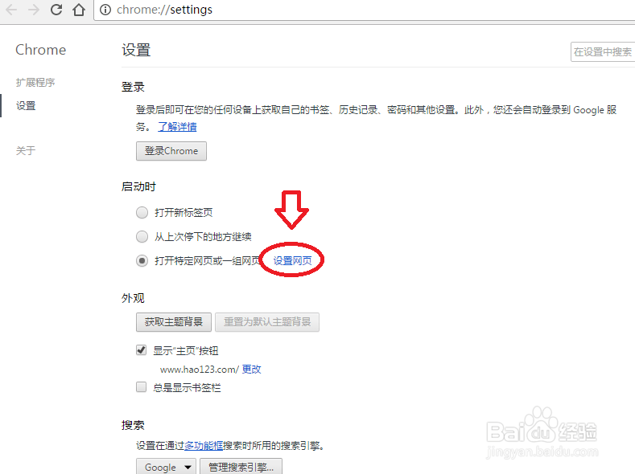
Task: Focus the chrome://settings address bar
Action: point(365,10)
